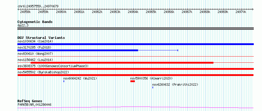
Task: Click the 24959k ruler tick label
Action: [43, 12]
